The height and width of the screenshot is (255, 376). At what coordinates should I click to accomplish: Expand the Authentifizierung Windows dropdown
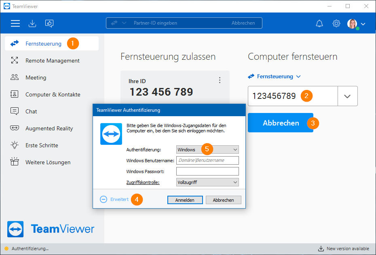point(207,150)
